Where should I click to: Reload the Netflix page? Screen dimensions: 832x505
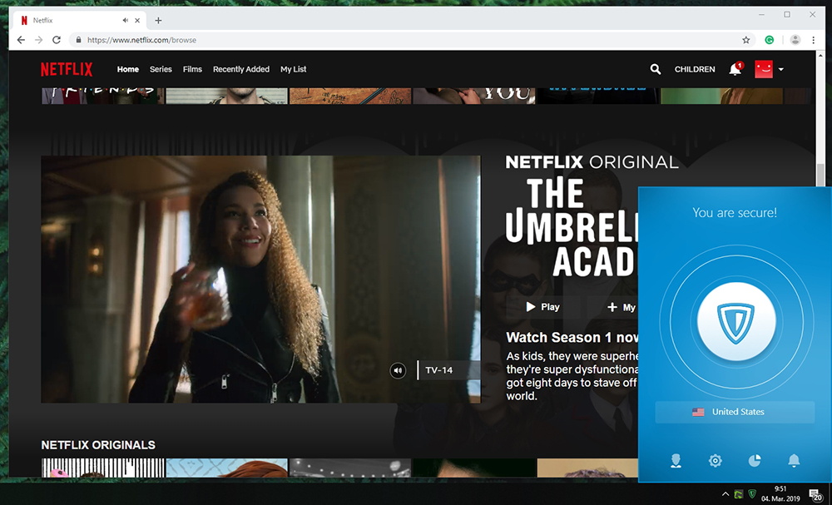pyautogui.click(x=57, y=40)
